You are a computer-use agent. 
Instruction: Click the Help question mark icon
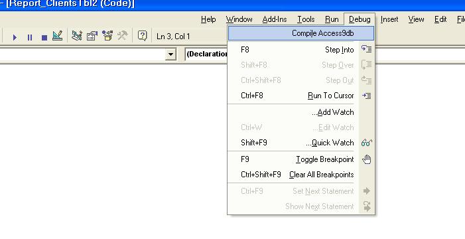pos(143,36)
